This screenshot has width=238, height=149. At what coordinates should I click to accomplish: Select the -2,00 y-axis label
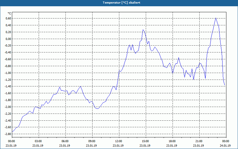[x=8, y=107]
